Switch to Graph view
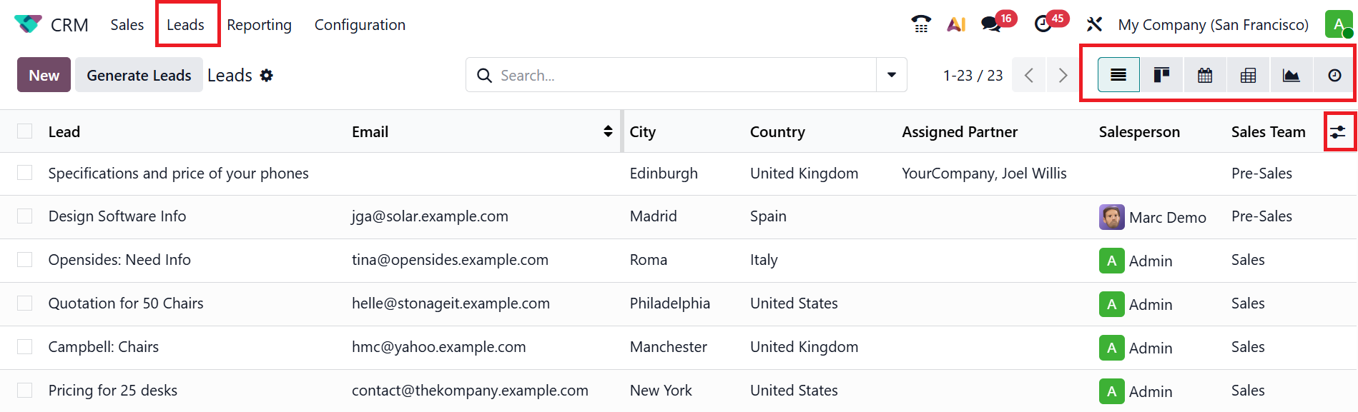This screenshot has width=1358, height=412. point(1291,75)
